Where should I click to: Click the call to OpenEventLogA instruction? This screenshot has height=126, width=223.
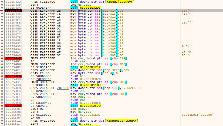(104, 121)
